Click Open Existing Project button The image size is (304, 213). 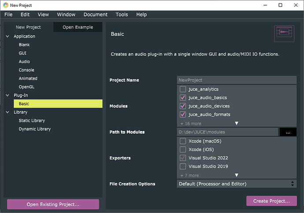click(53, 204)
